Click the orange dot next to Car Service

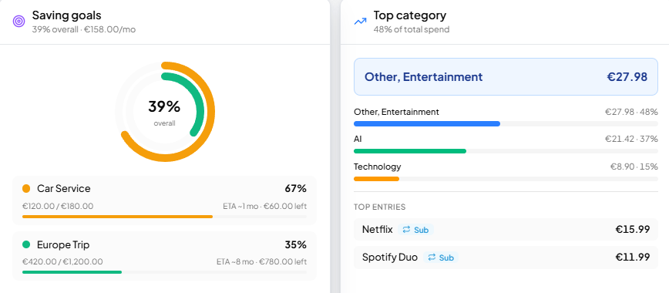[26, 188]
